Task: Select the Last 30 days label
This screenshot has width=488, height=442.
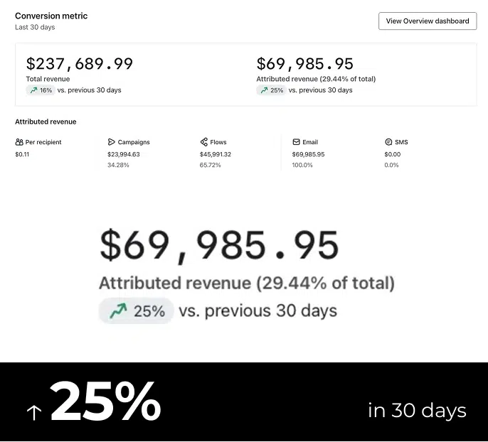Action: (x=35, y=28)
